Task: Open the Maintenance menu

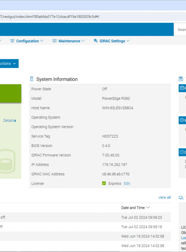Action: pyautogui.click(x=69, y=41)
